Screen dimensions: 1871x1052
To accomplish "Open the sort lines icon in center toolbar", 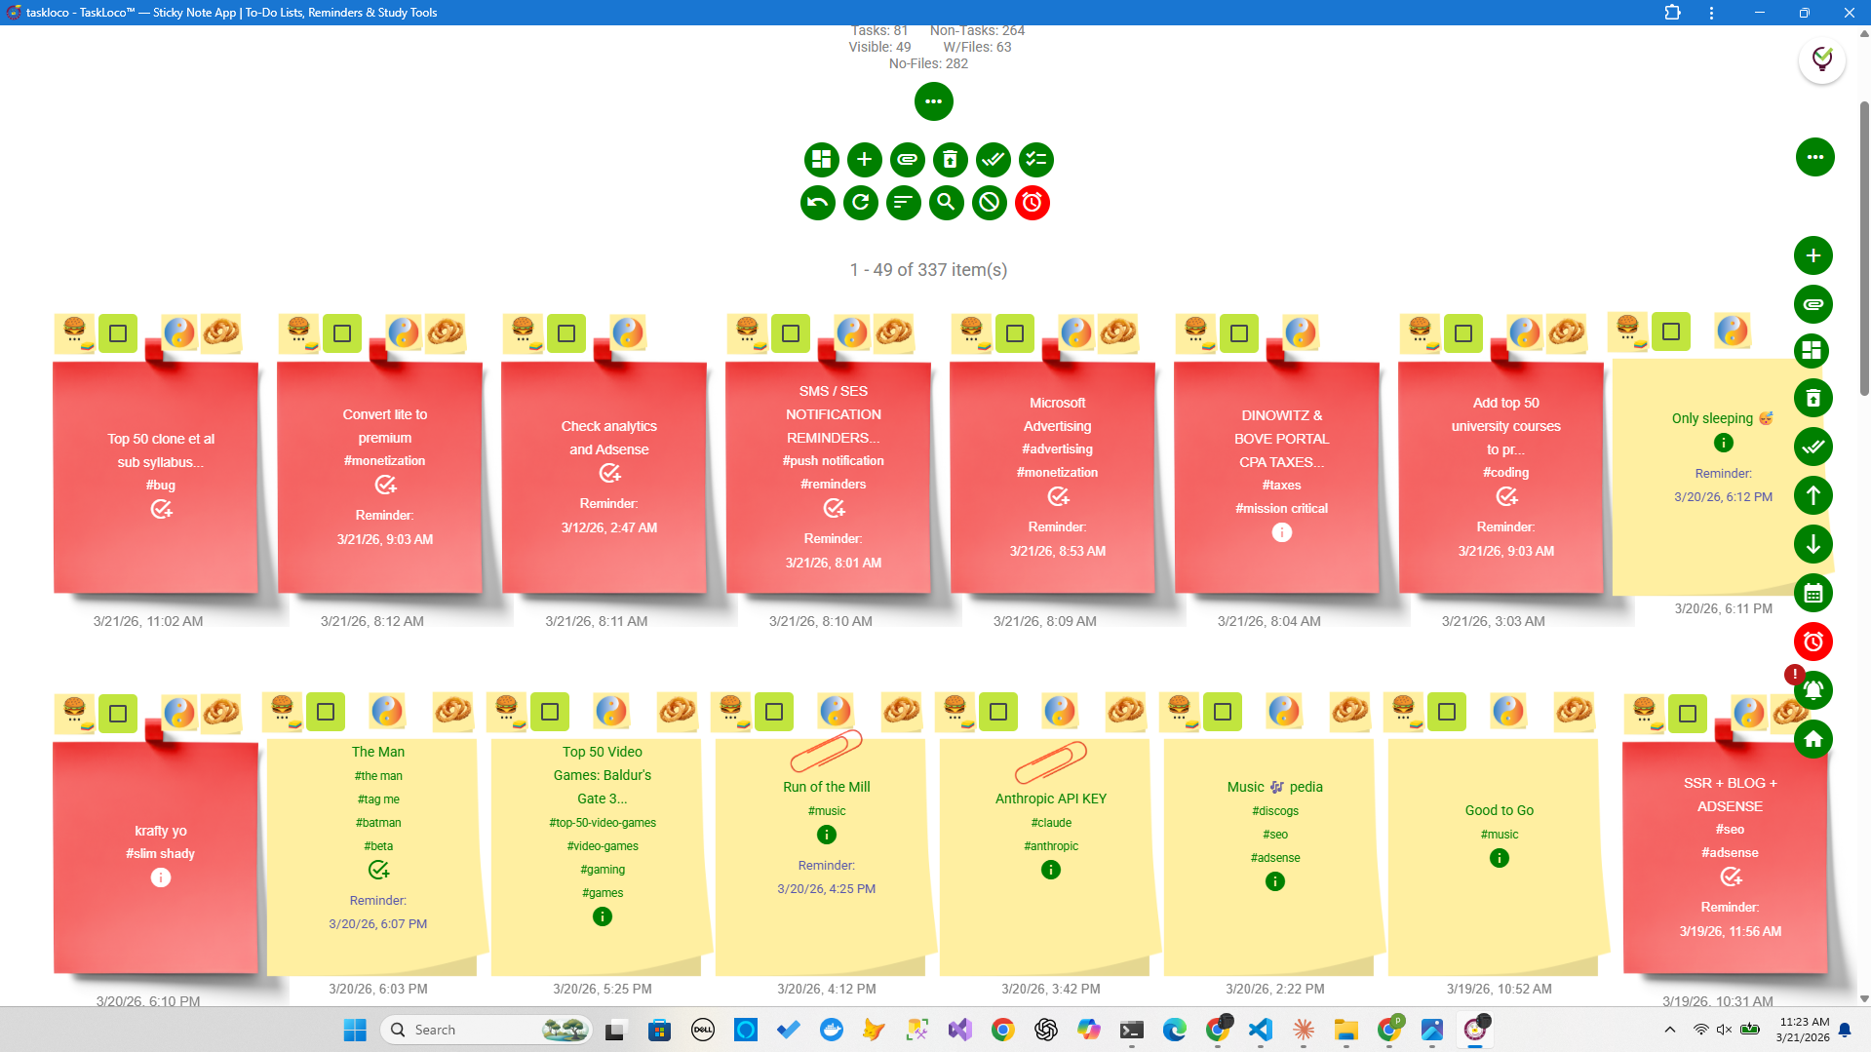I will pos(903,203).
